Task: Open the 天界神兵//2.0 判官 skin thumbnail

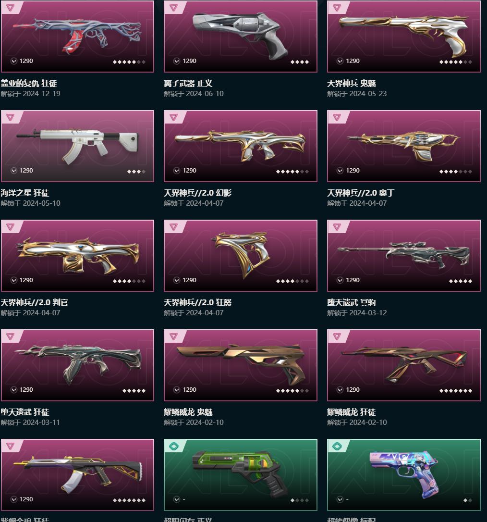Action: 77,255
